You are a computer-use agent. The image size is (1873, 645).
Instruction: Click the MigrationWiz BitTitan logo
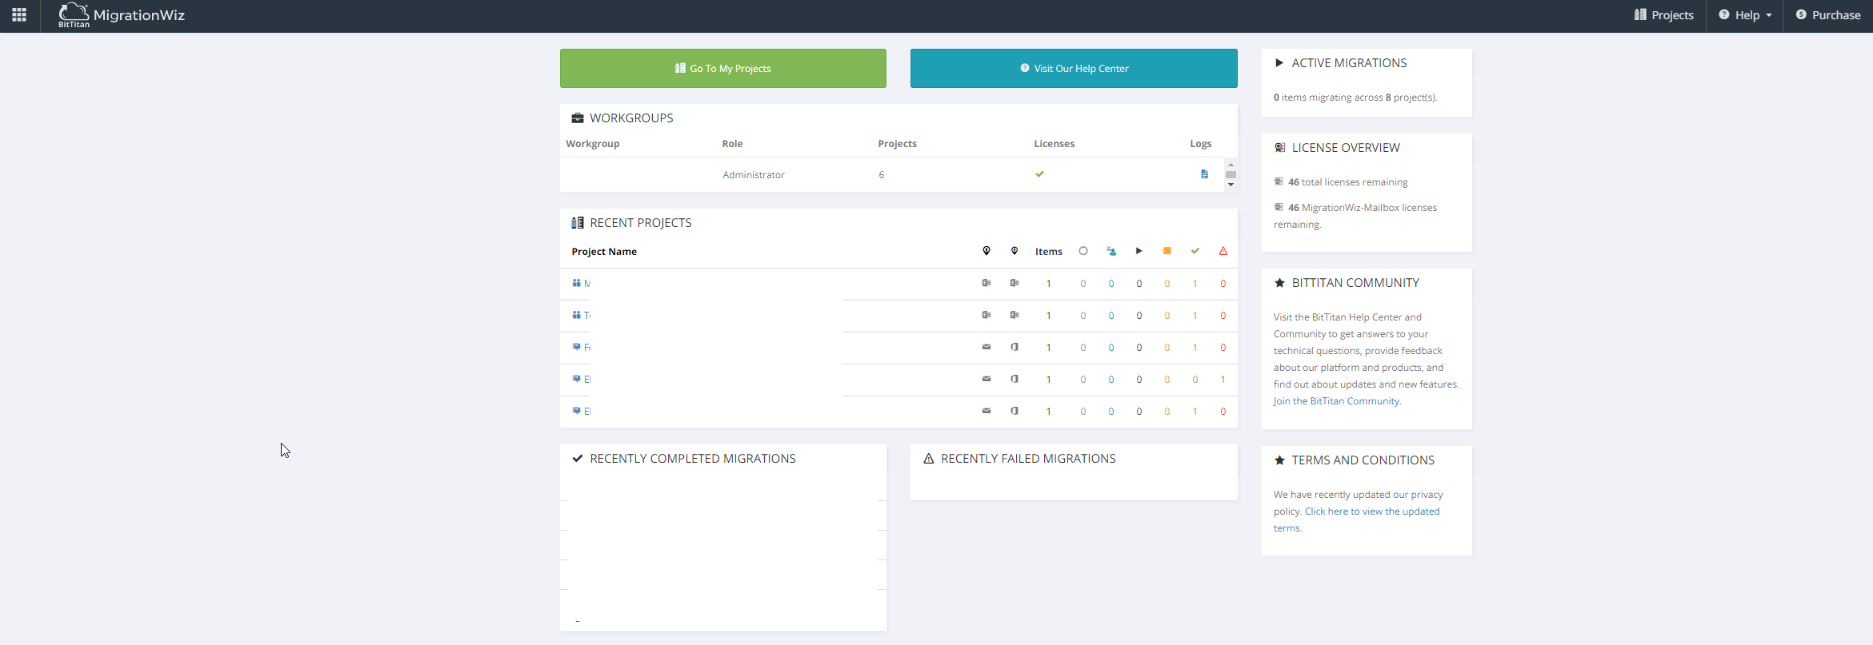[x=122, y=15]
